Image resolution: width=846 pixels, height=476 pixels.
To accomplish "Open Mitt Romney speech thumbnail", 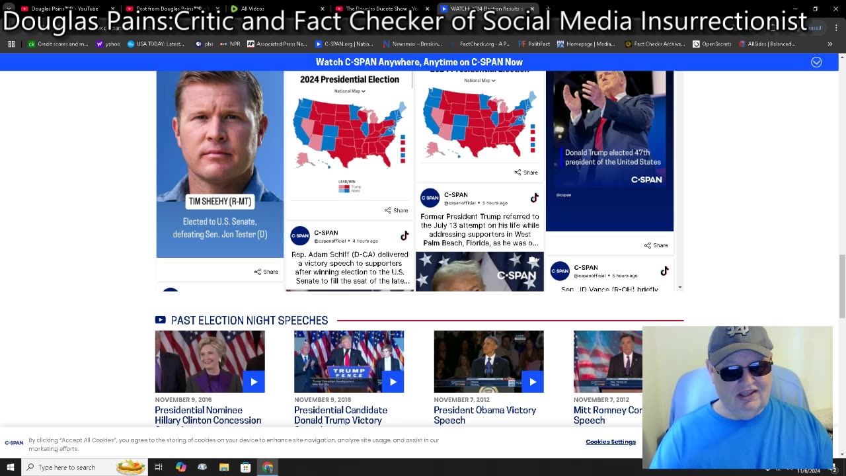I will pyautogui.click(x=608, y=362).
